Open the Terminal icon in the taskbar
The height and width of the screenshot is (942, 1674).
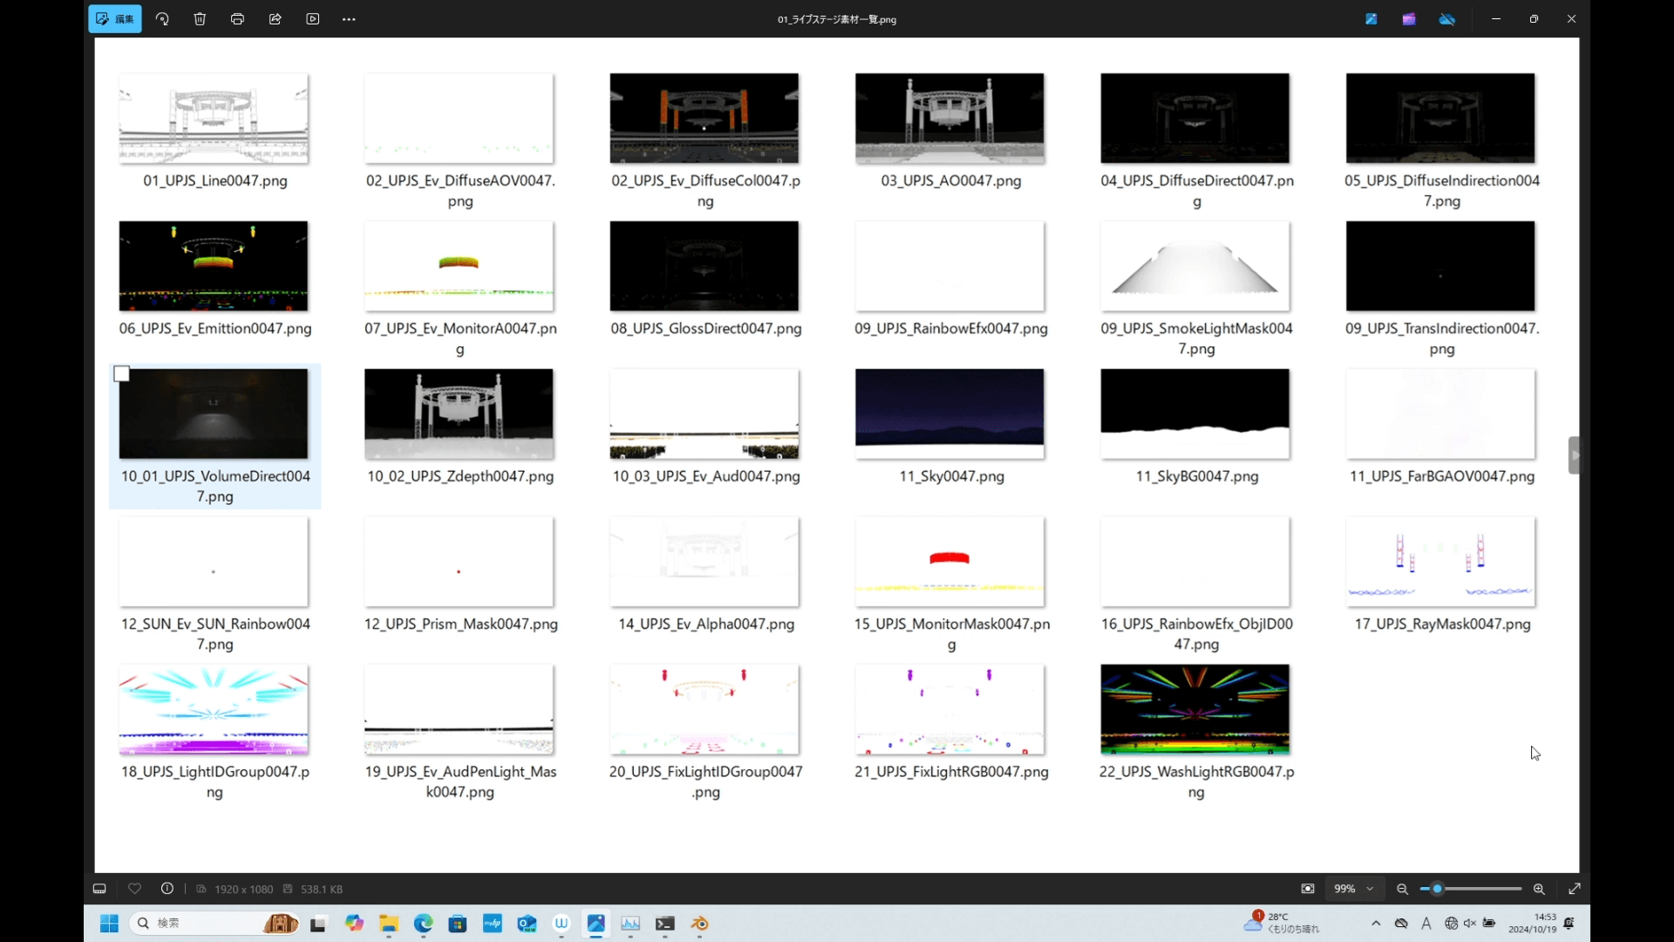pos(665,924)
